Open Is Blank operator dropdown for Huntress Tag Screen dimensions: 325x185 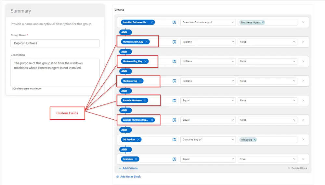pos(208,81)
